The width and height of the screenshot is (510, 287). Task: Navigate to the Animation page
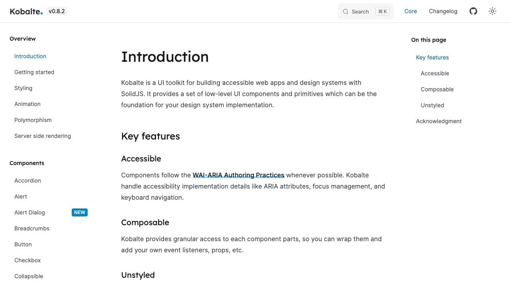27,104
